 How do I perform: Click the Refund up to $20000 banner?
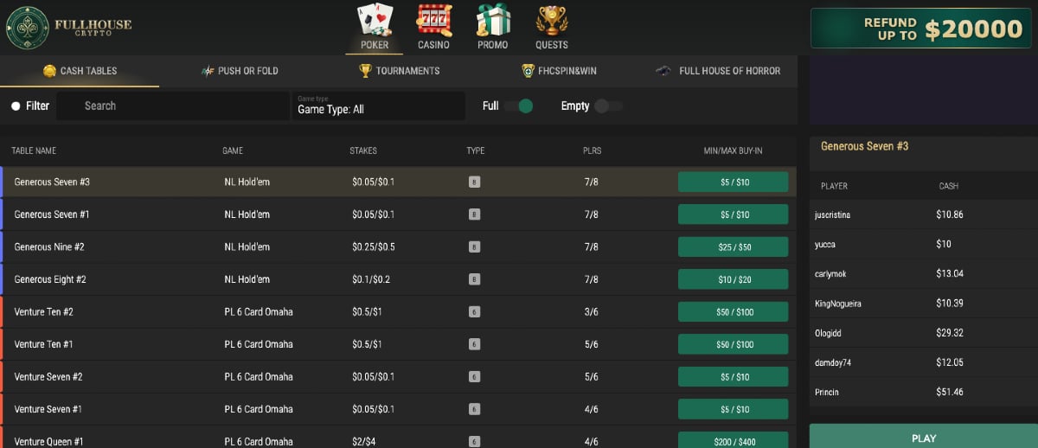(x=920, y=29)
